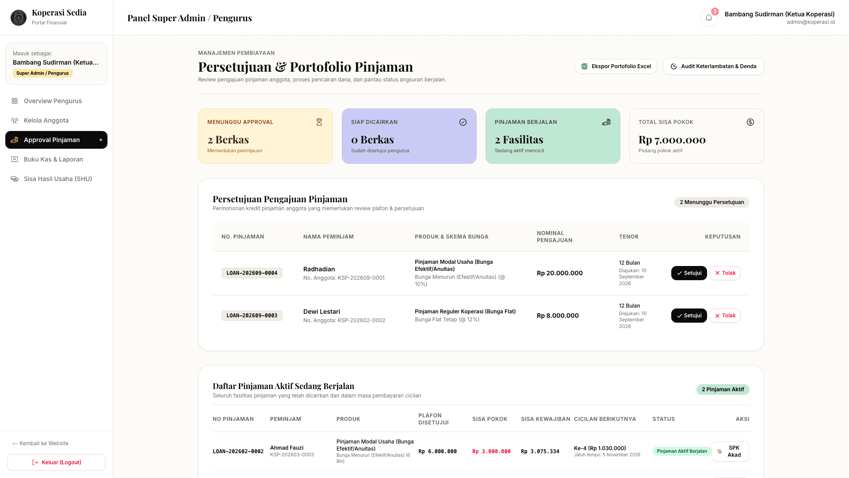849x478 pixels.
Task: Click the dollar icon on Total Sisa Pokok card
Action: point(750,122)
